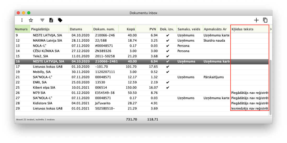Click the tag label icon

coord(60,20)
